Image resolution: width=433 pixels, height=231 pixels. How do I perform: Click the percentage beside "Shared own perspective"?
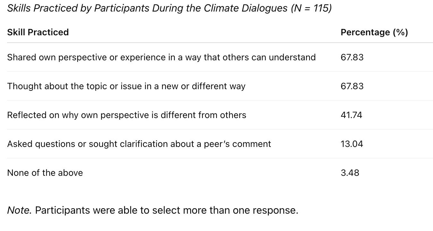click(352, 57)
